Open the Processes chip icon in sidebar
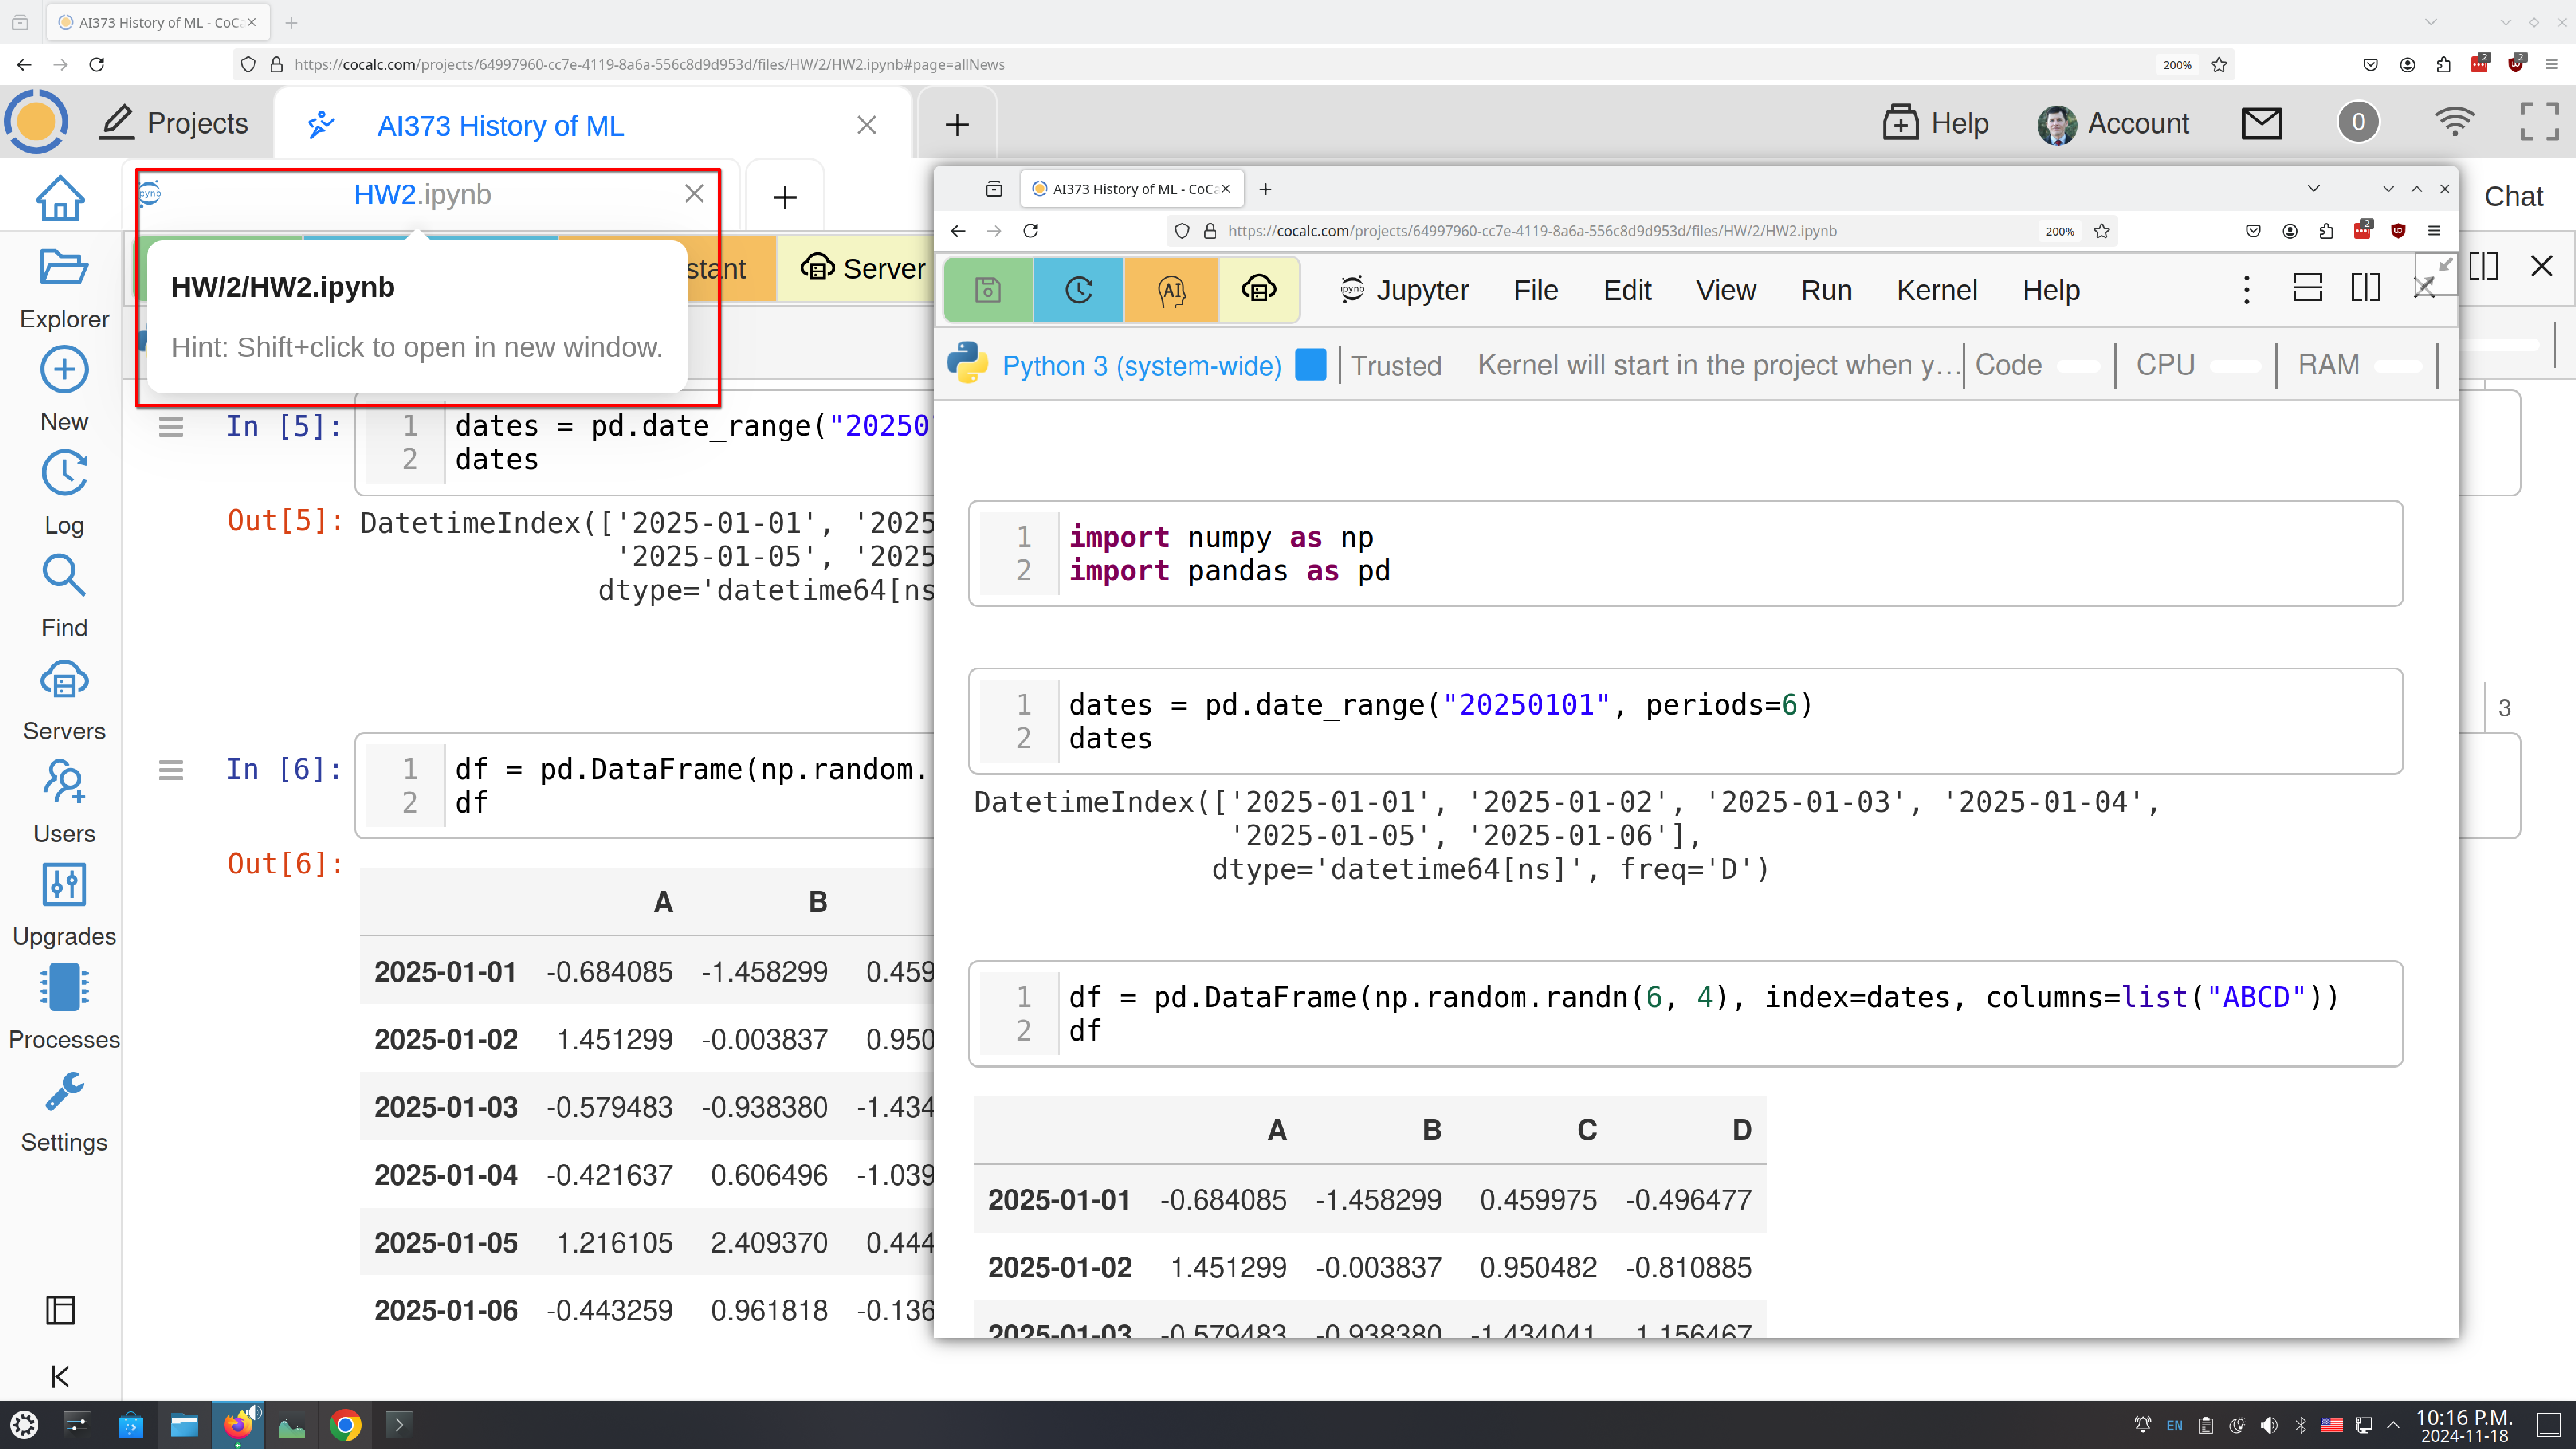2576x1449 pixels. point(64,988)
